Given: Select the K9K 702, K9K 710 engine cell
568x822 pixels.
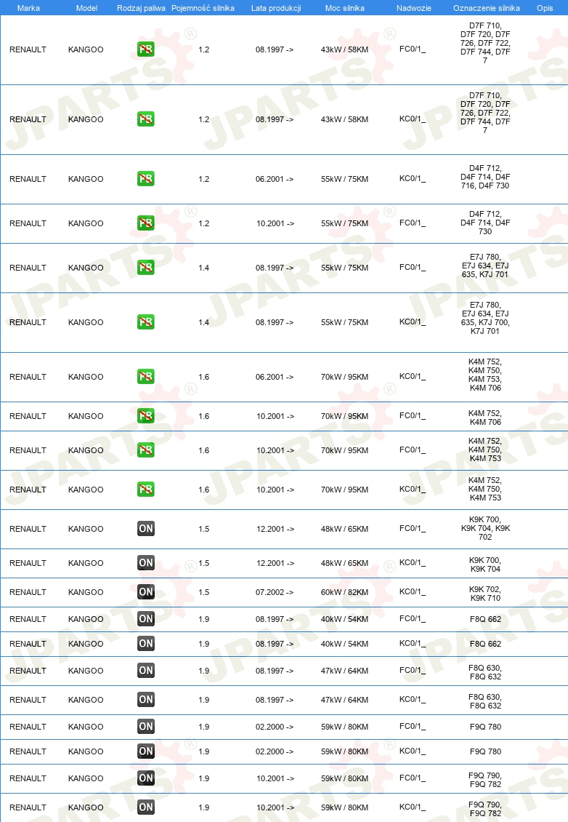Looking at the screenshot, I should [485, 594].
